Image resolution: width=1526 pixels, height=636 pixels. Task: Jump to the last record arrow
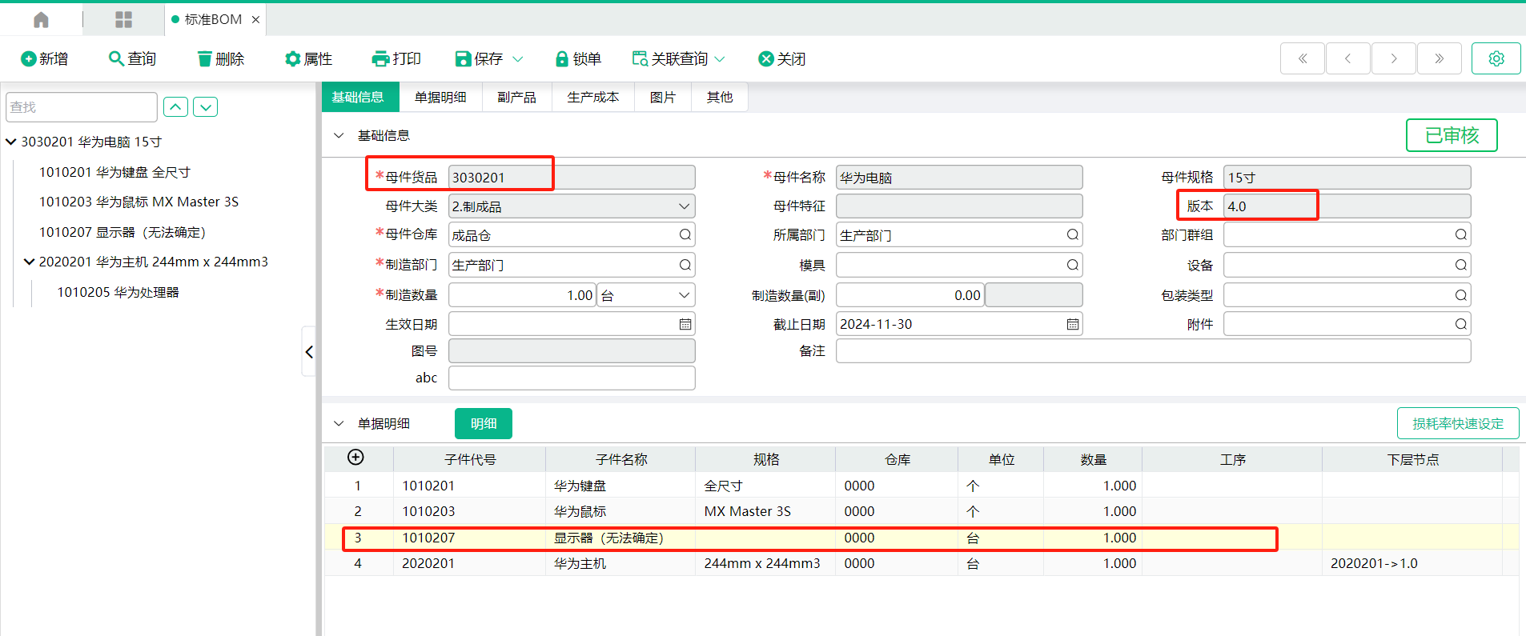(1440, 58)
